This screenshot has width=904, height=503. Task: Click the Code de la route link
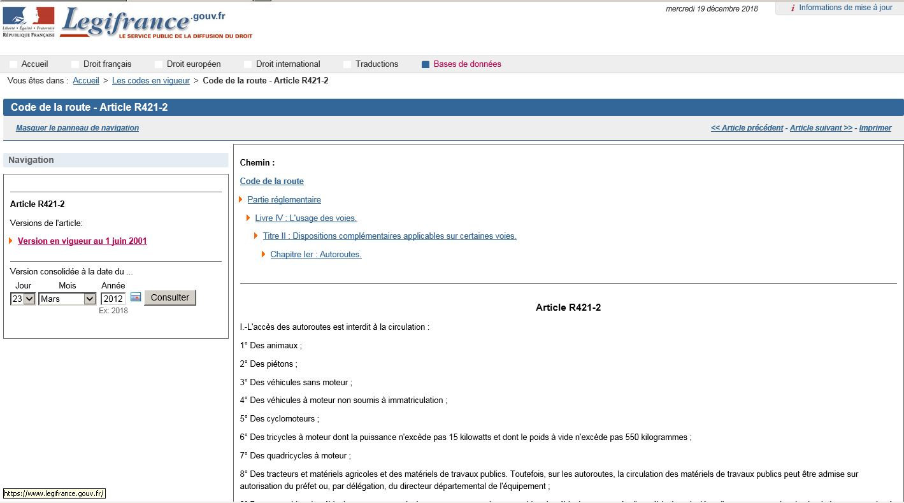point(272,181)
